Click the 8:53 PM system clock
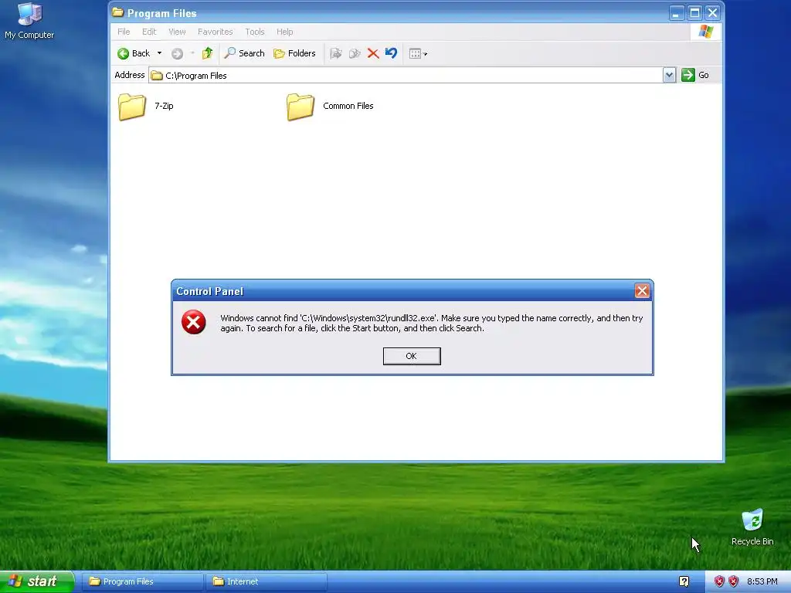This screenshot has height=593, width=791. [x=762, y=581]
